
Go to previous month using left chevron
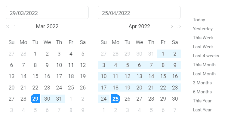(15, 26)
